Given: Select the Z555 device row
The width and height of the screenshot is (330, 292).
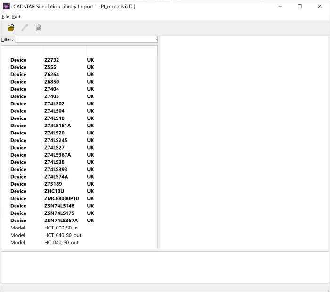Looking at the screenshot, I should click(x=80, y=67).
